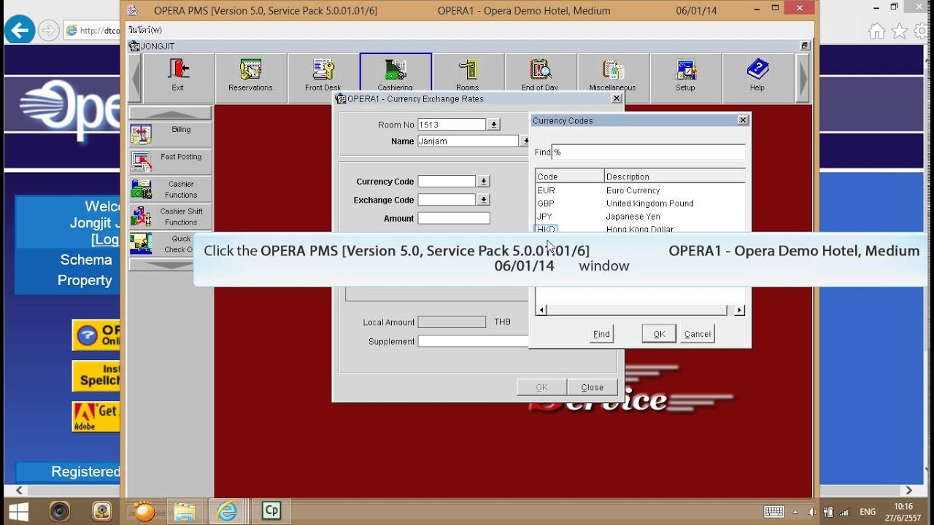934x525 pixels.
Task: Select the HKD Hong Kong Dollar row
Action: coord(640,228)
